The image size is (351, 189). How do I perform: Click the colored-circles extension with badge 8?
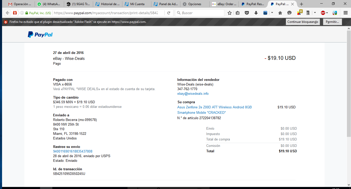pyautogui.click(x=299, y=12)
